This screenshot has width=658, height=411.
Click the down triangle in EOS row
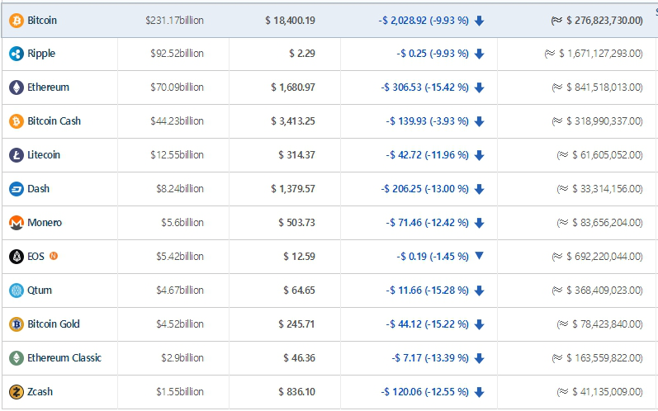(x=479, y=256)
